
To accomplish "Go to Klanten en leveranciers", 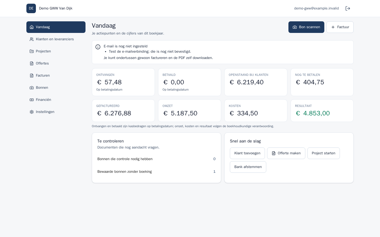I will [x=56, y=39].
